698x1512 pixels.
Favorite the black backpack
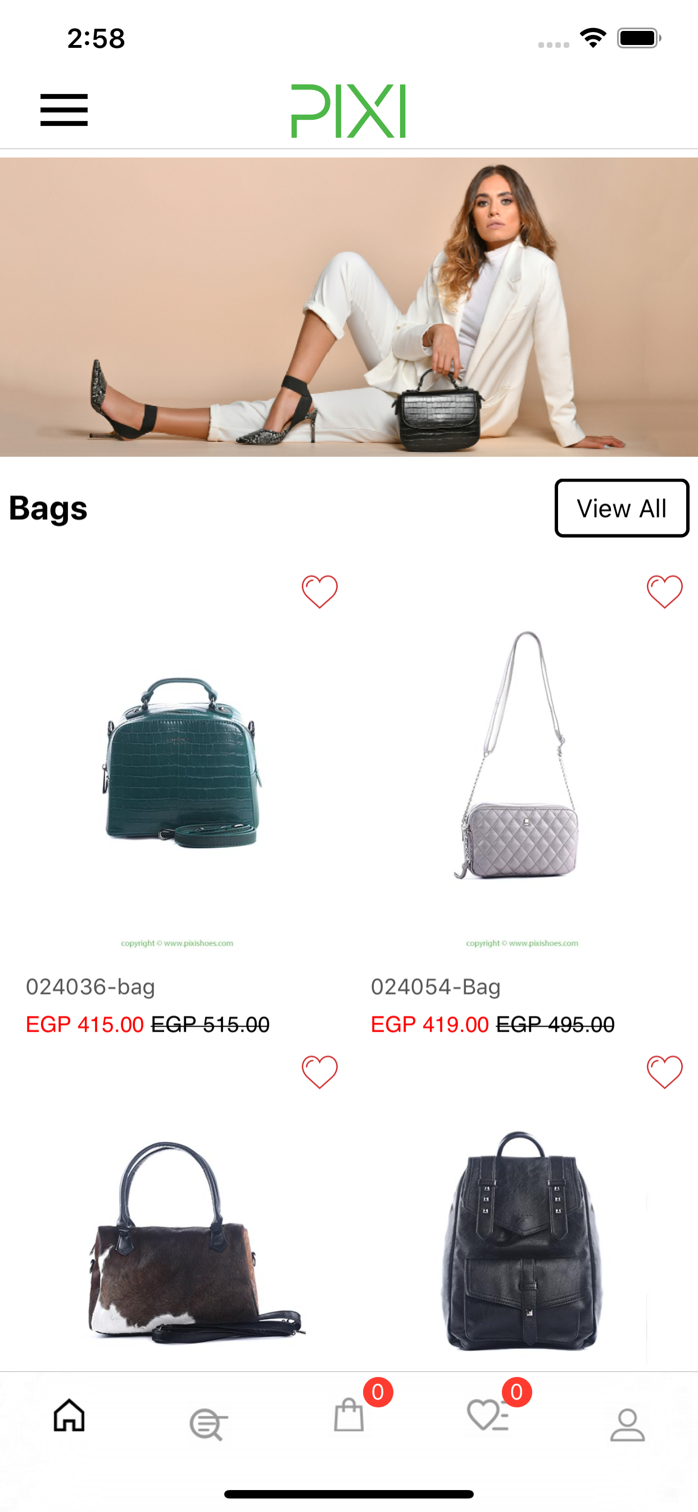665,1072
